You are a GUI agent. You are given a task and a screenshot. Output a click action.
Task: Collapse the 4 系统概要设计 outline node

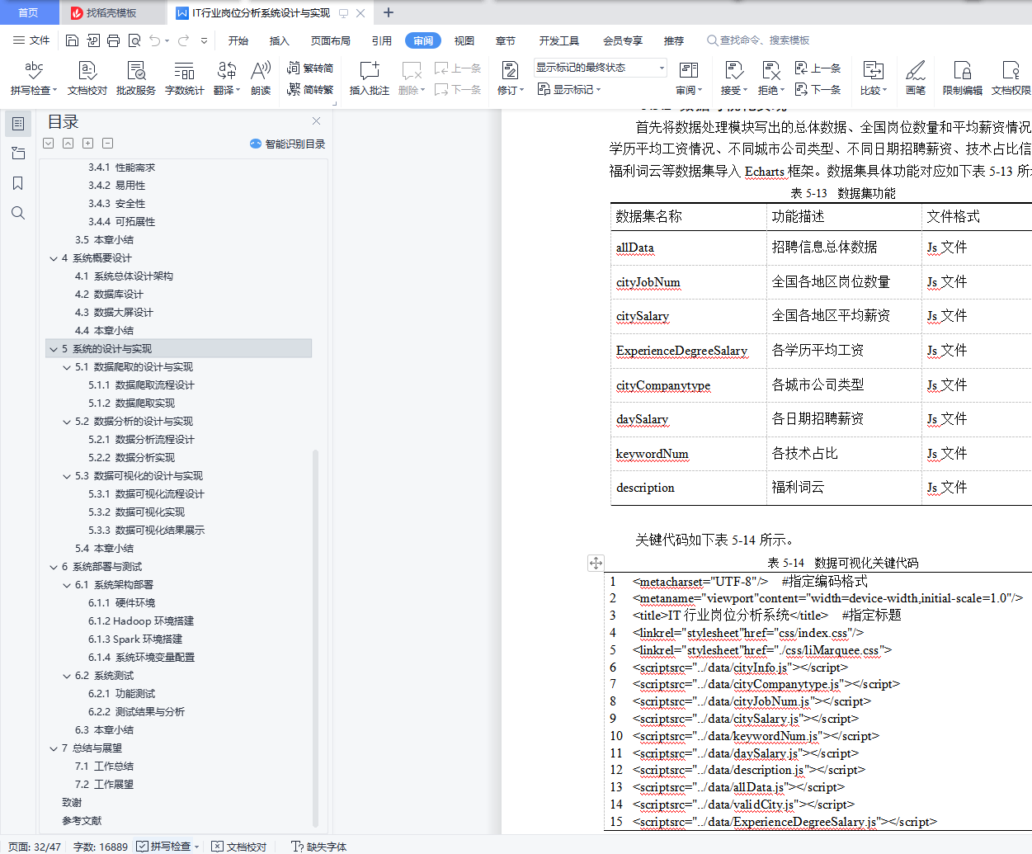click(54, 258)
